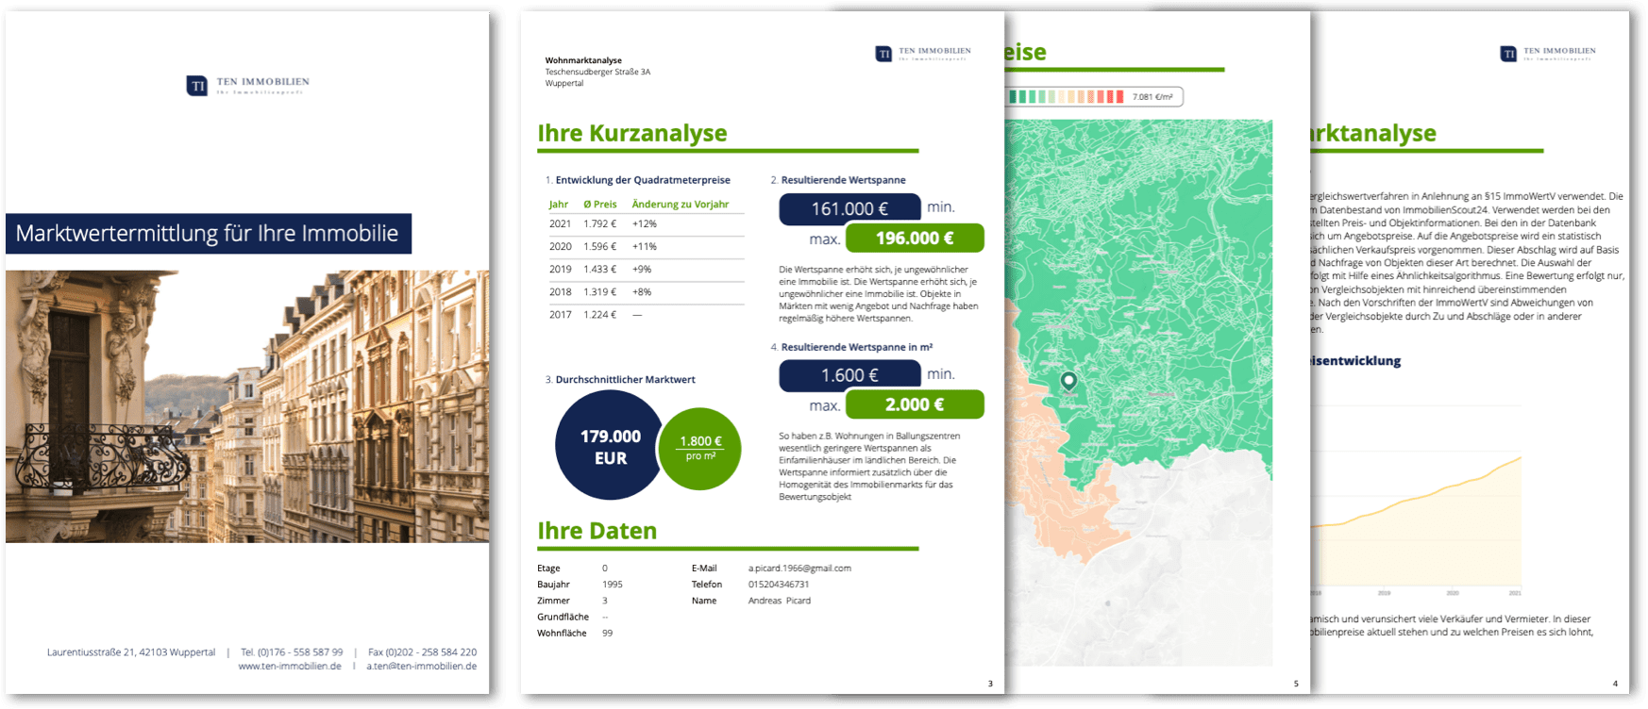
Task: Click the green location pin on the map
Action: [1068, 381]
